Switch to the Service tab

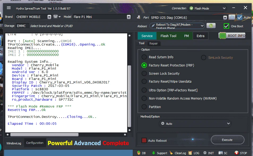coord(147,36)
